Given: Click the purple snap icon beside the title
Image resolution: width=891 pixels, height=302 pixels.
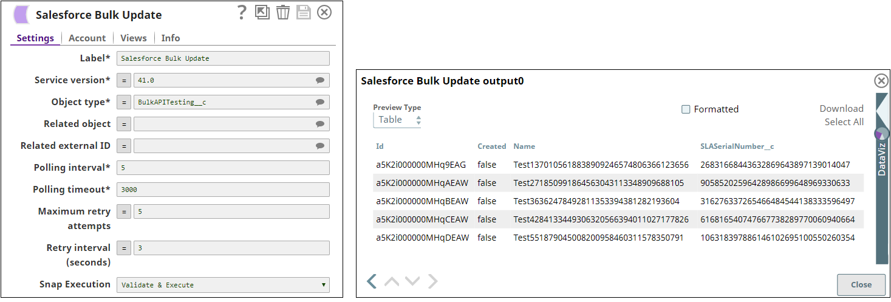Looking at the screenshot, I should click(22, 15).
